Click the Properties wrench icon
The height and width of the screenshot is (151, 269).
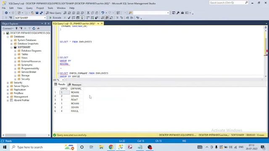pos(178,13)
